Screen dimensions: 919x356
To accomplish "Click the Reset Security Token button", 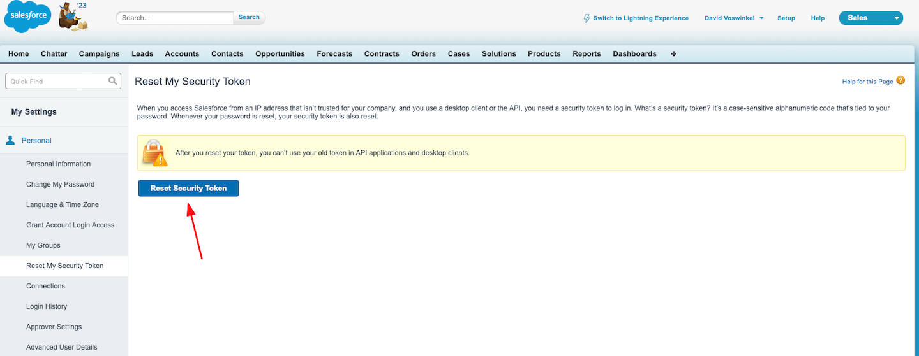I will [x=188, y=189].
